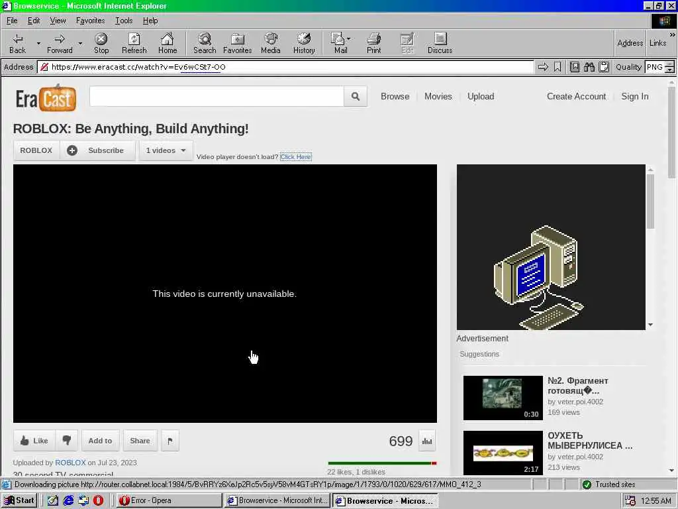
Task: Click the EraCast logo
Action: click(46, 98)
